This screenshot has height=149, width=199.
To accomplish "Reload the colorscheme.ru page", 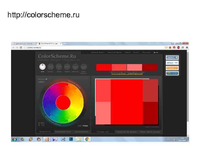I will [x=21, y=47].
